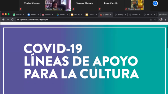
Task: Close the 'DIA - C' tab
Action: (96, 15)
